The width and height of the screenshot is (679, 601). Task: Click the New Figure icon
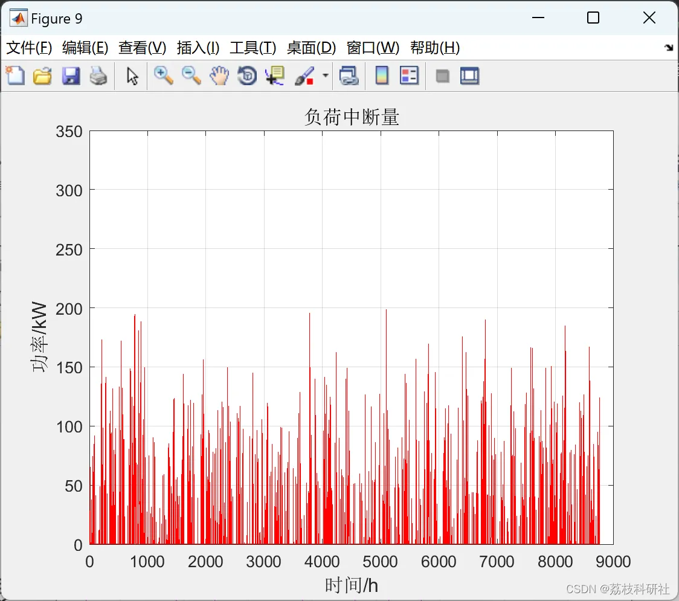[x=15, y=76]
